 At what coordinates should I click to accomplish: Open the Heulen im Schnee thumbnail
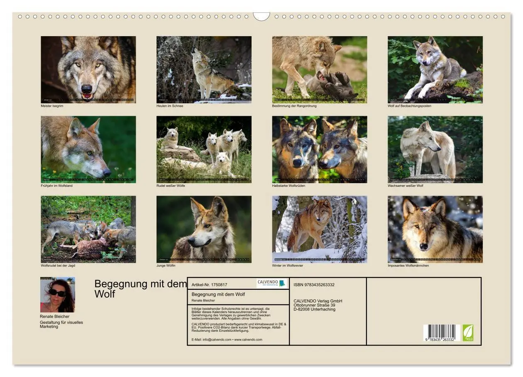[x=204, y=69]
